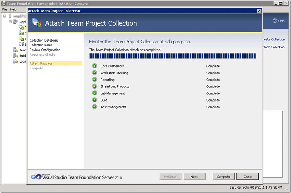Collapse the root server tree node

tap(5, 16)
